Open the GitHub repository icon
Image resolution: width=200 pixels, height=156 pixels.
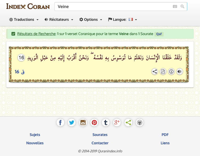click(140, 122)
